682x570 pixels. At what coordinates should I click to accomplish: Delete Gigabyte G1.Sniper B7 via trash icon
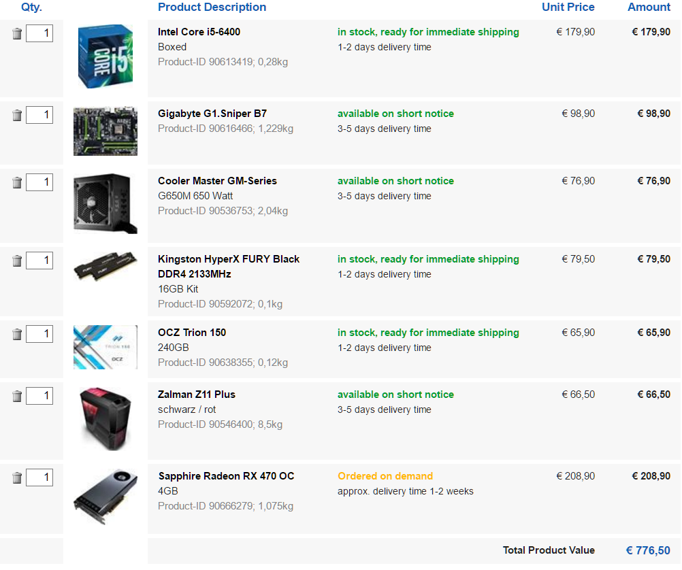pos(17,115)
